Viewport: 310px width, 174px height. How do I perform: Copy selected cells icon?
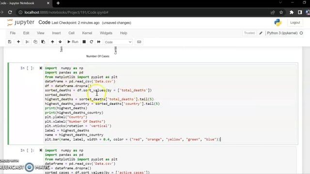pos(35,42)
